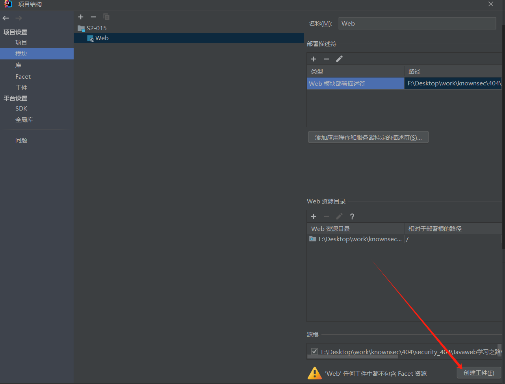Open 问题 page in sidebar
The image size is (505, 384).
pyautogui.click(x=21, y=140)
